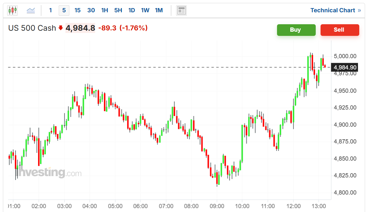The image size is (367, 212).
Task: Choose the 1D timeframe
Action: 132,10
